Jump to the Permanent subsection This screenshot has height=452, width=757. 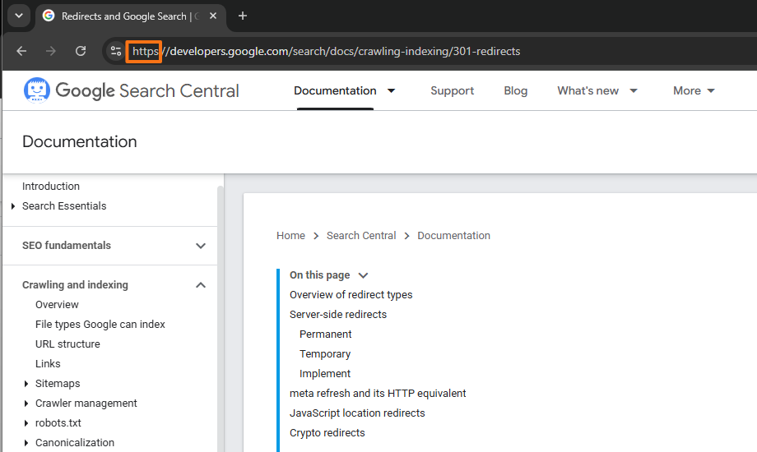pyautogui.click(x=325, y=334)
